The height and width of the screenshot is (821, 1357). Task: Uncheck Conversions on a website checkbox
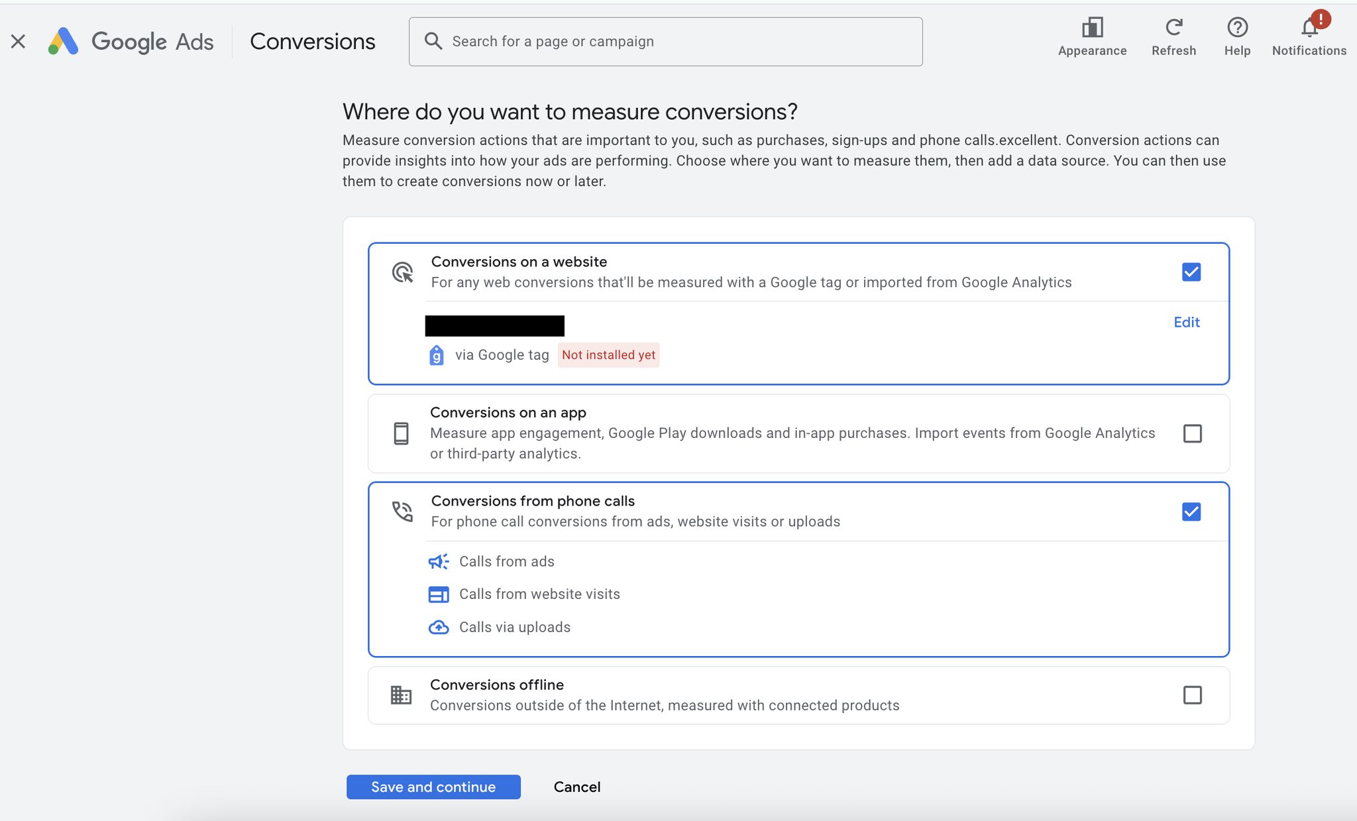pos(1191,272)
